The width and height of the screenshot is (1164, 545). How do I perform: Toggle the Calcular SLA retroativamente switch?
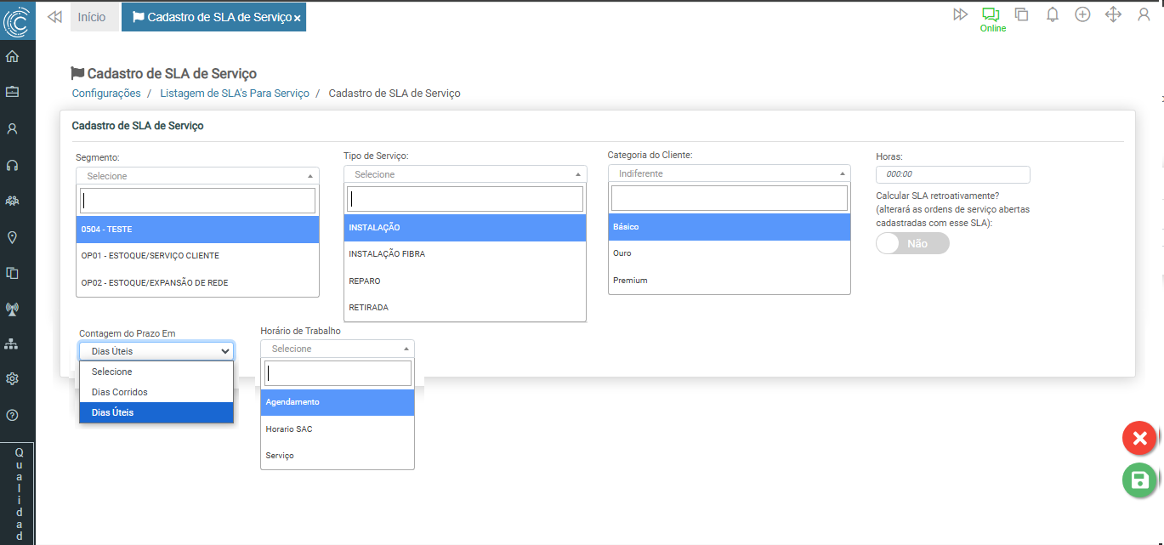912,243
